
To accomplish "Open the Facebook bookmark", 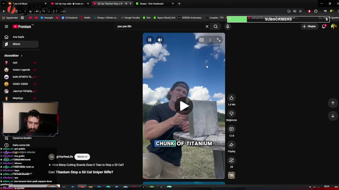I will click(69, 18).
